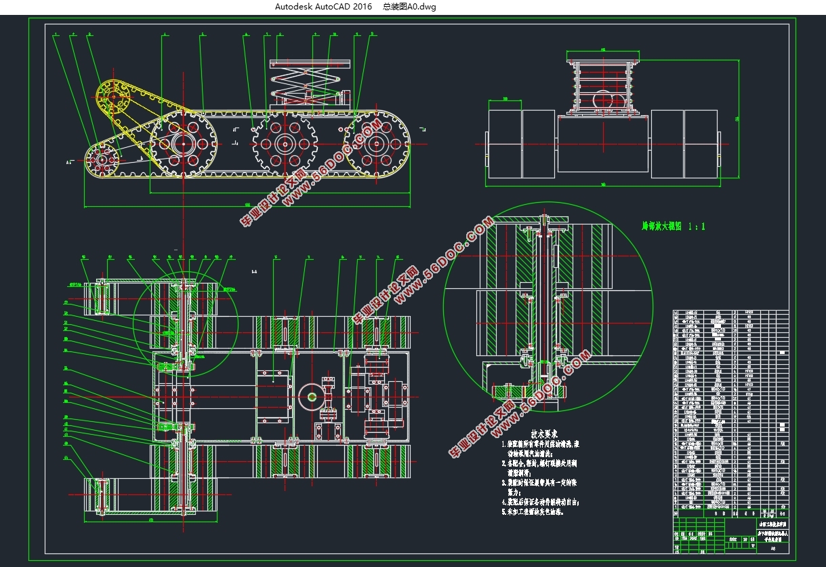Click the scissor lift mechanism above the track
This screenshot has width=826, height=567.
click(311, 85)
